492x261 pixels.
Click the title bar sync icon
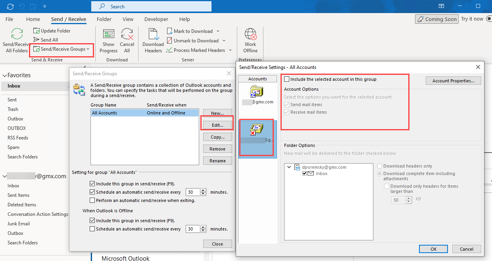point(10,6)
